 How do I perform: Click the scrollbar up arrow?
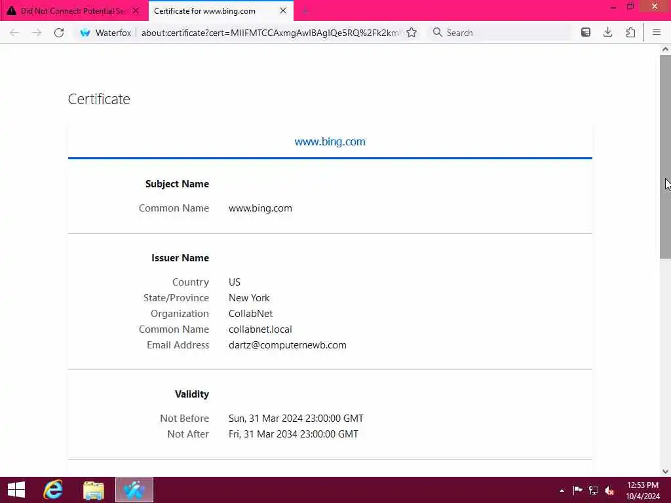[665, 49]
